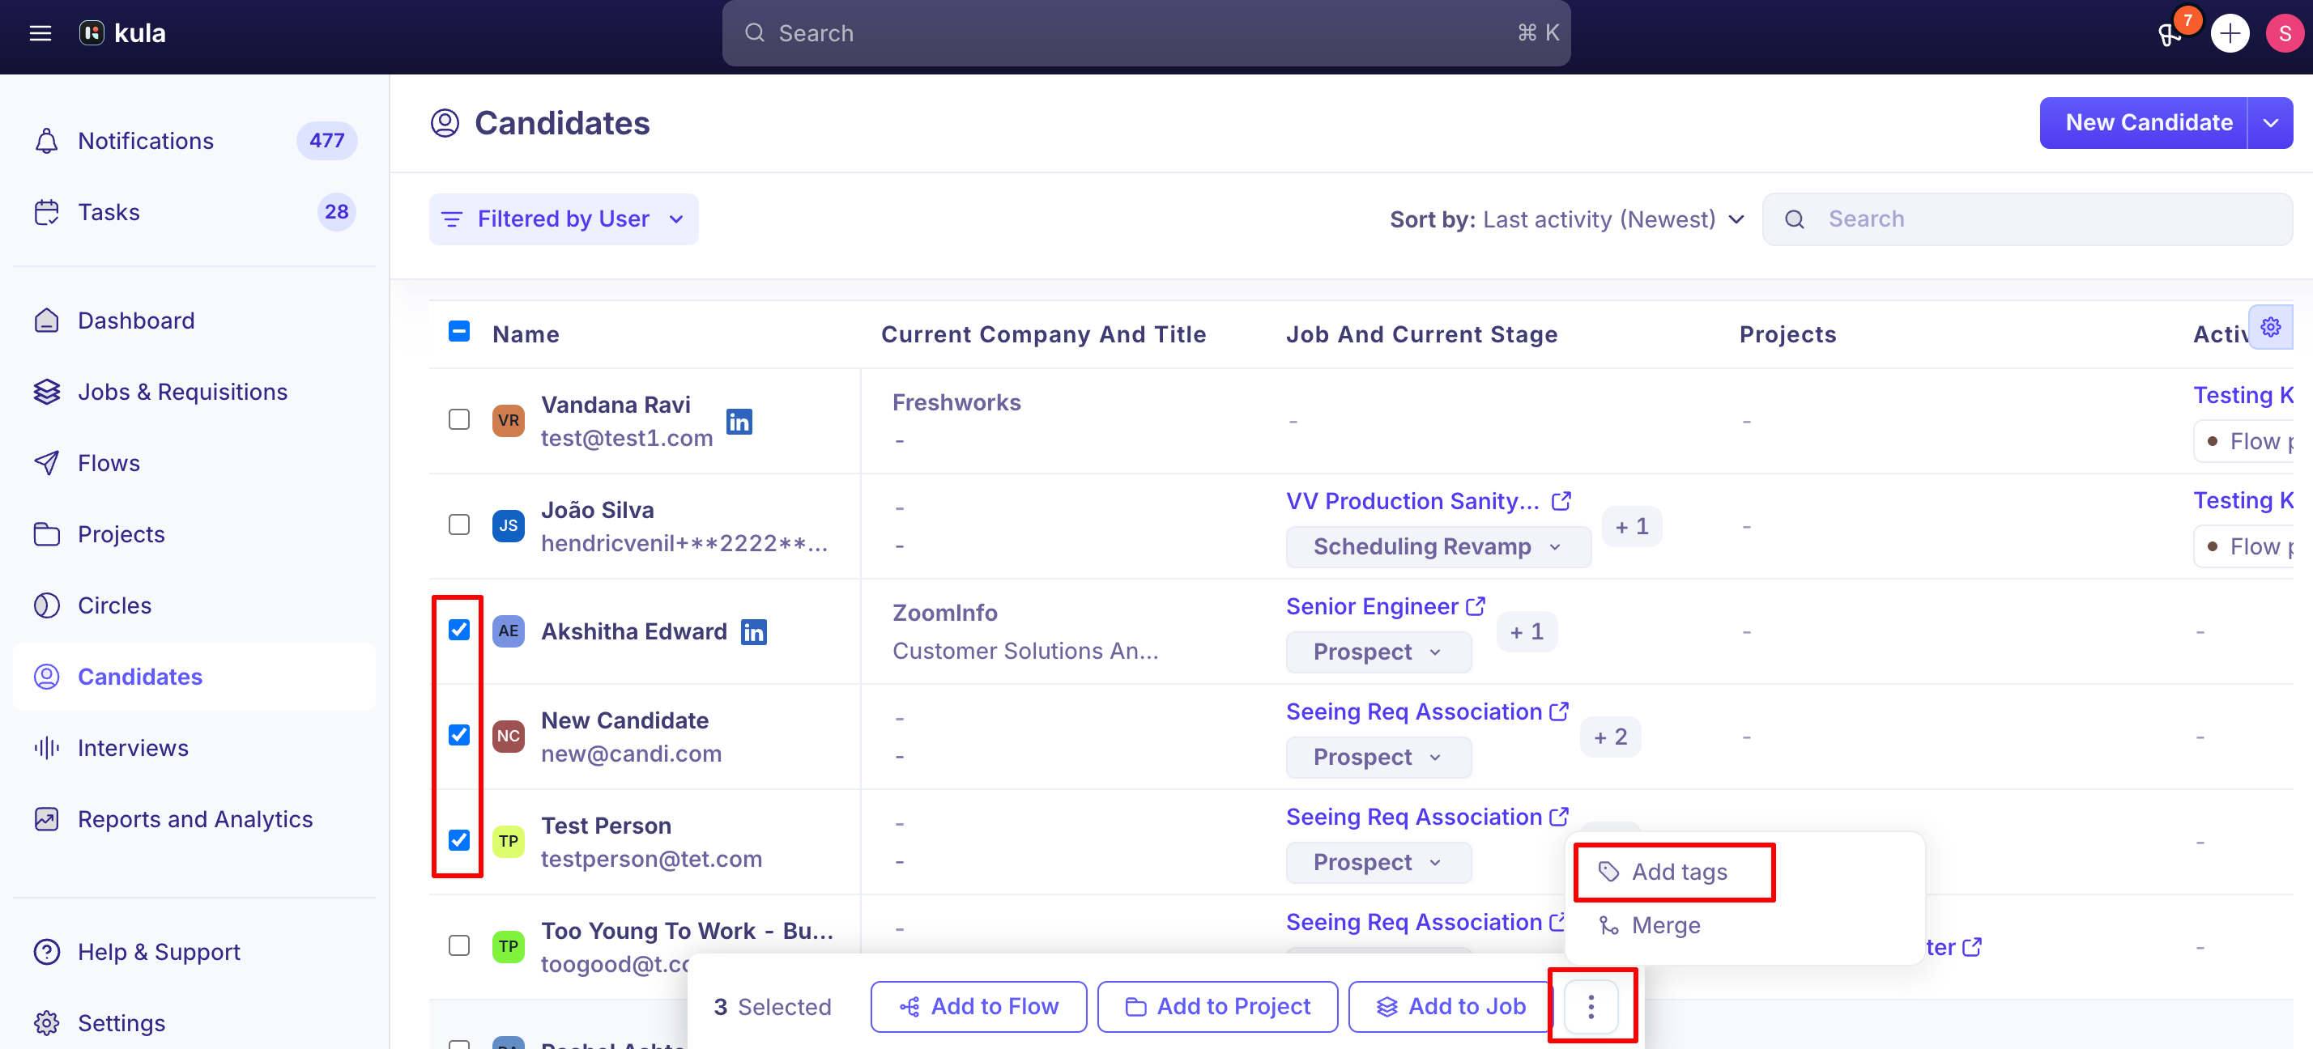The width and height of the screenshot is (2313, 1049).
Task: Toggle the select-all header checkbox
Action: [x=459, y=332]
